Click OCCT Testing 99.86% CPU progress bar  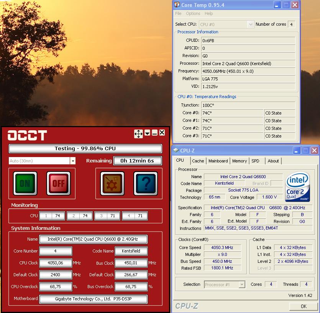click(85, 149)
